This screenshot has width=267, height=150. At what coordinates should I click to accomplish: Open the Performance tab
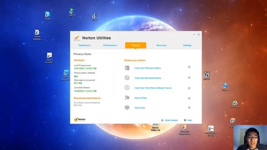point(110,45)
